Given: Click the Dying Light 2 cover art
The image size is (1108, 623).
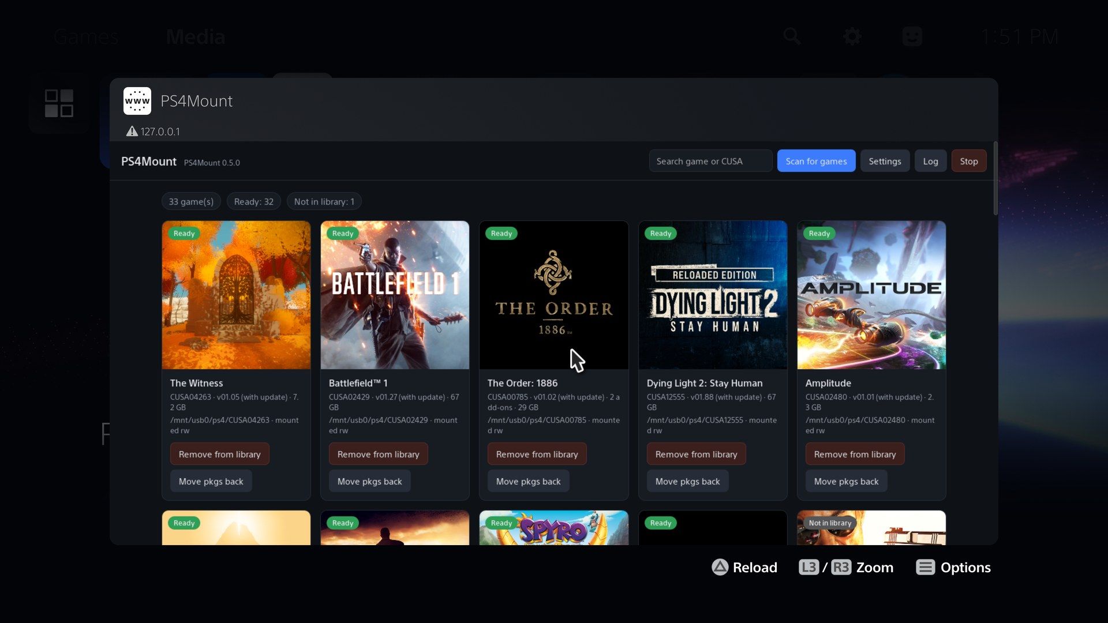Looking at the screenshot, I should point(713,295).
